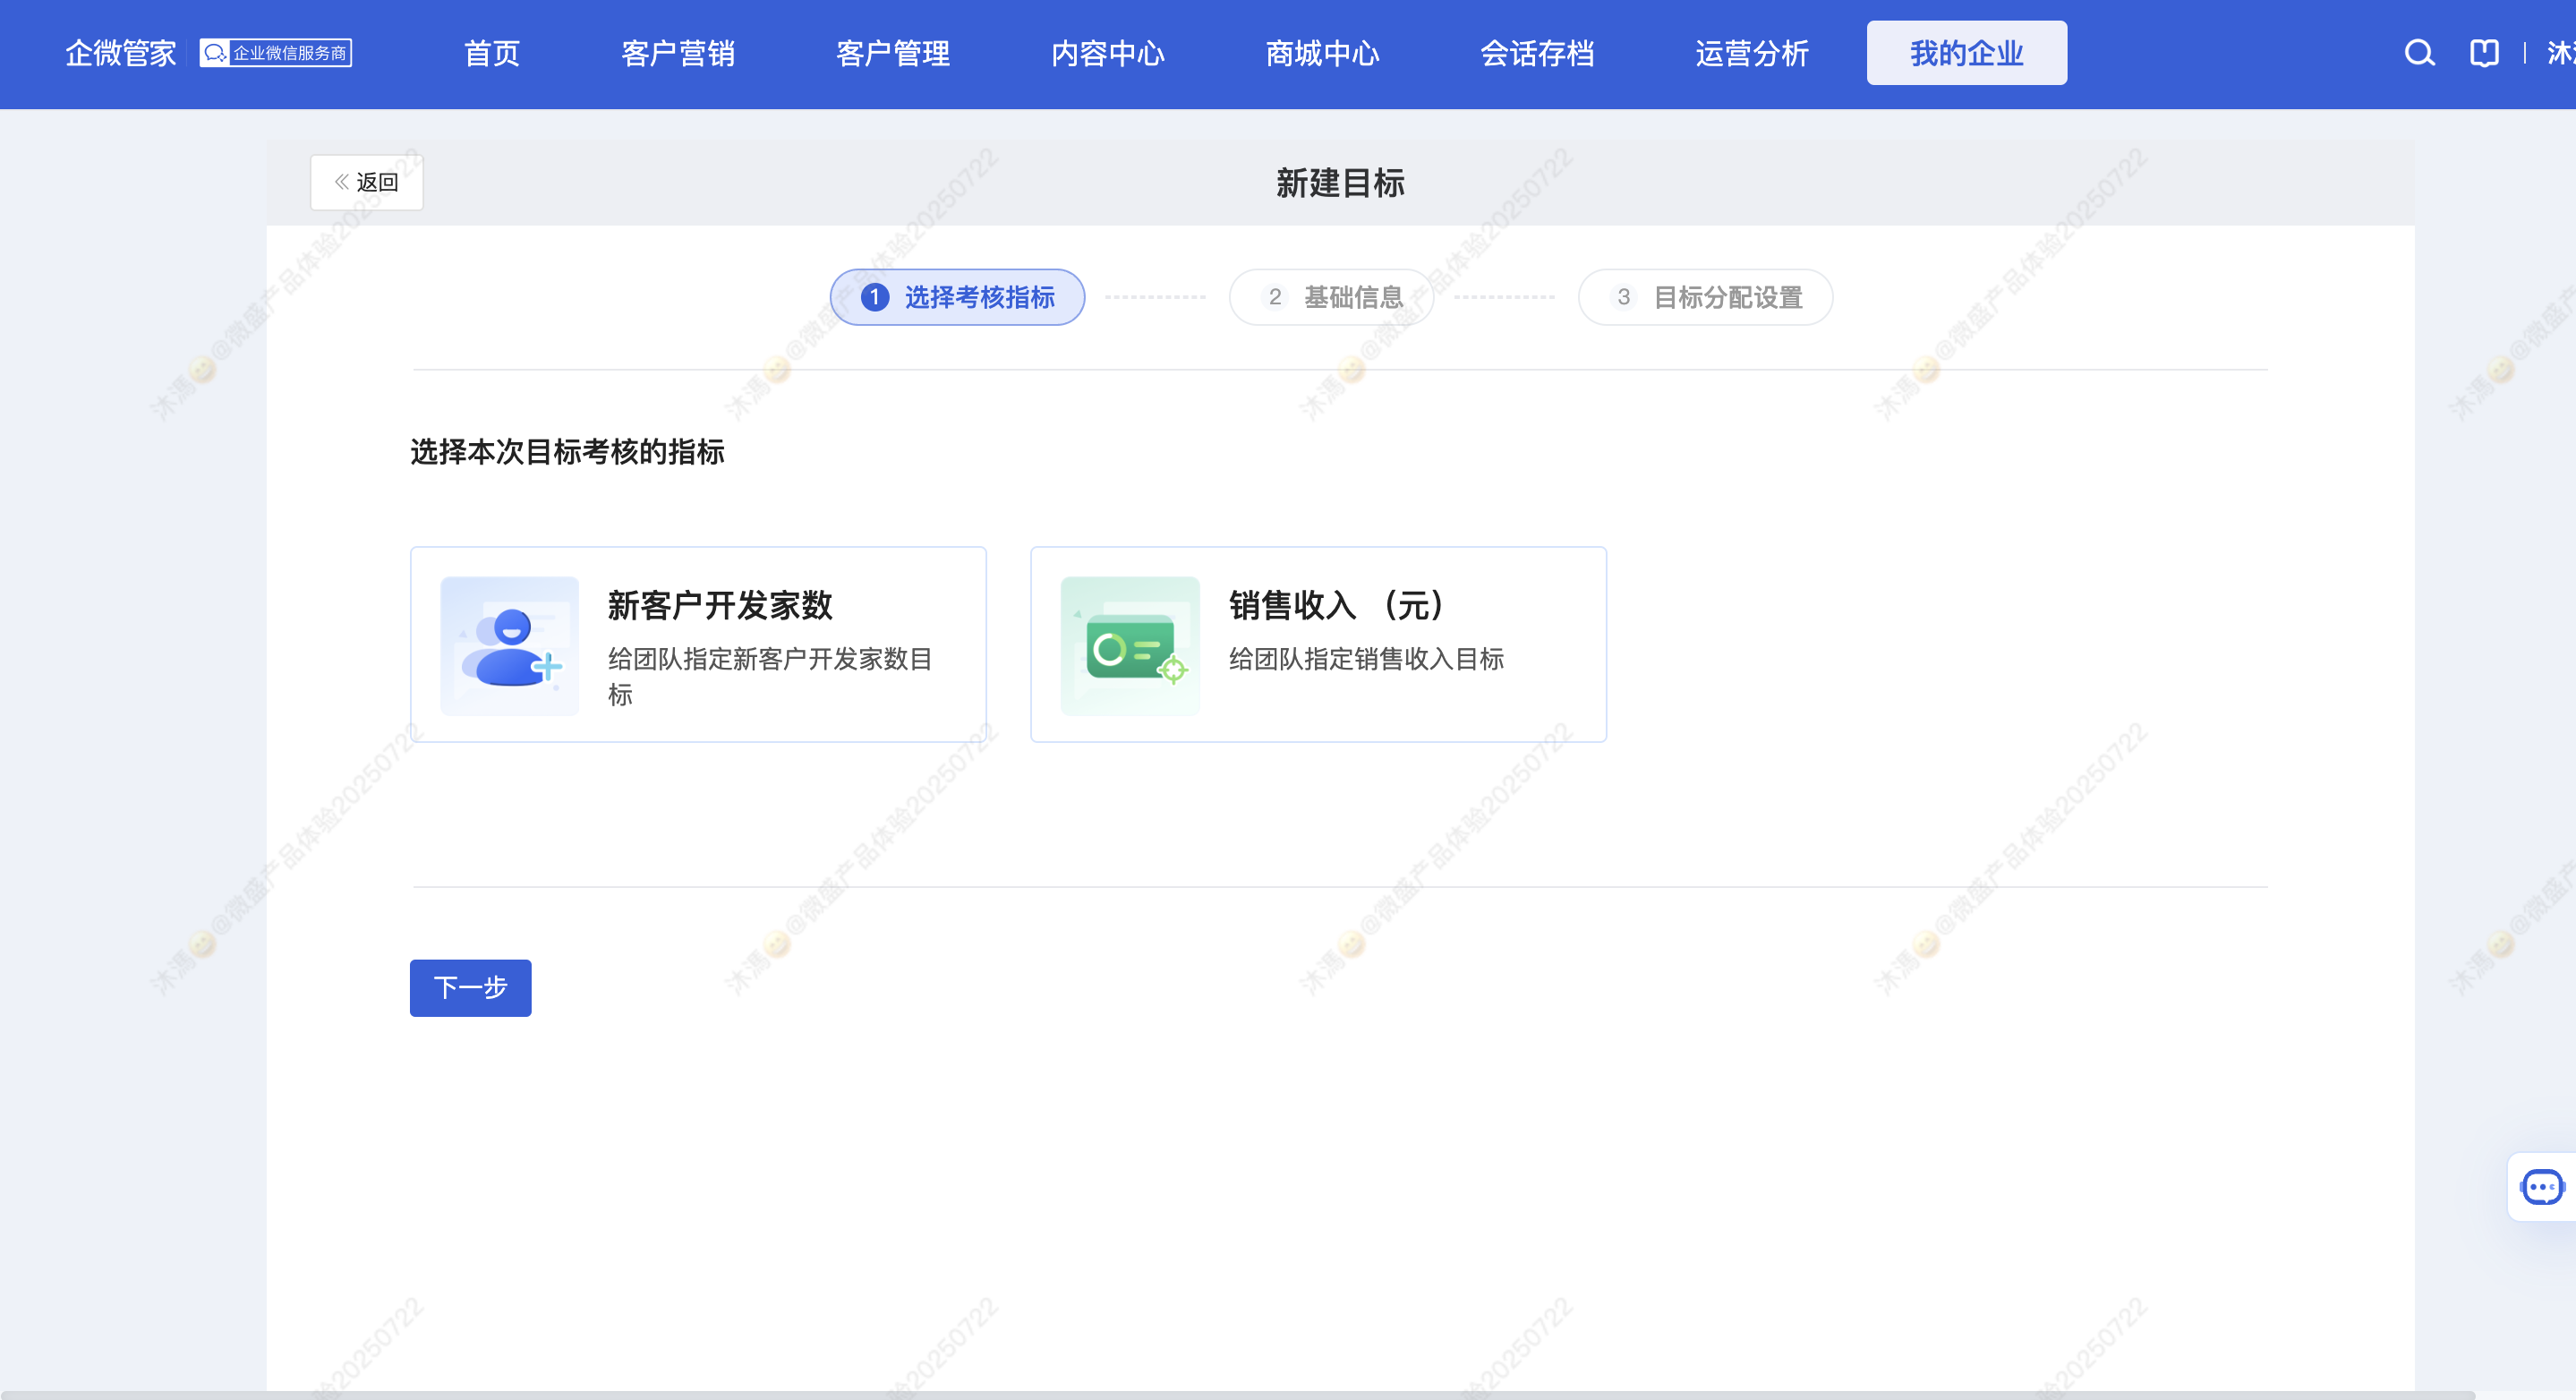The width and height of the screenshot is (2576, 1400).
Task: Select the 销售收入（元） indicator card
Action: pos(1318,644)
